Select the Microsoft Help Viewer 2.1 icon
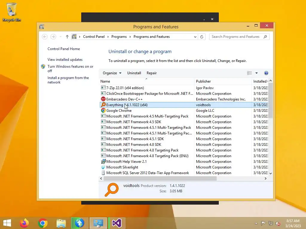Screen dimensions: 306x229 click(x=103, y=161)
